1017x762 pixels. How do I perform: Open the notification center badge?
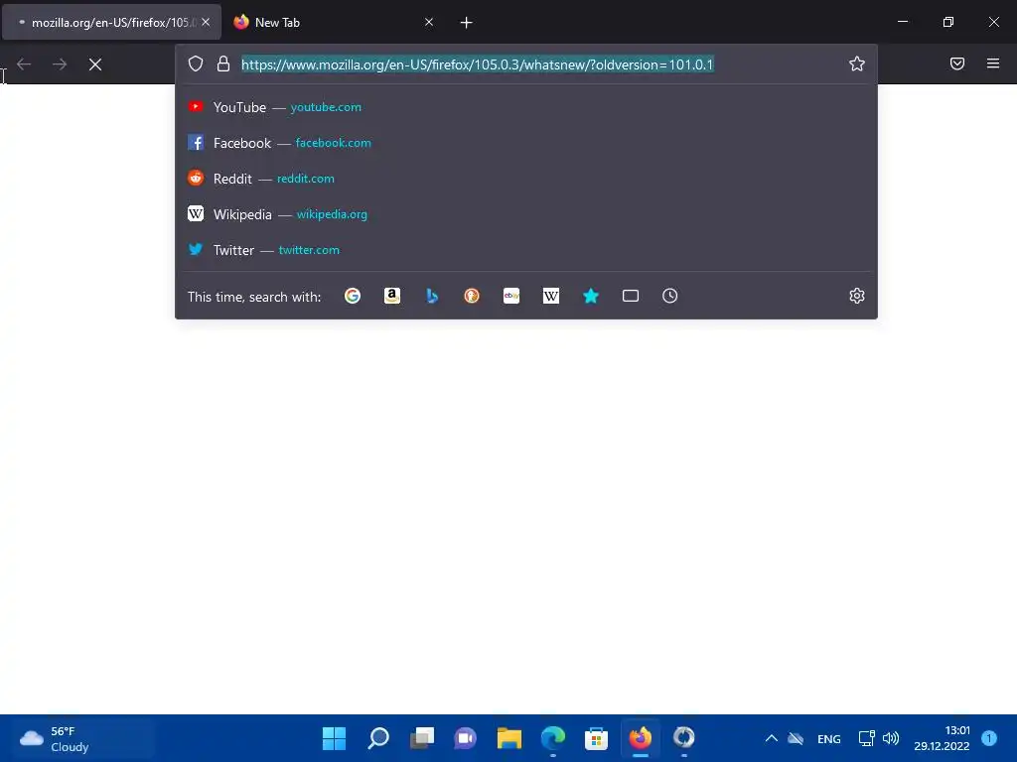coord(989,738)
